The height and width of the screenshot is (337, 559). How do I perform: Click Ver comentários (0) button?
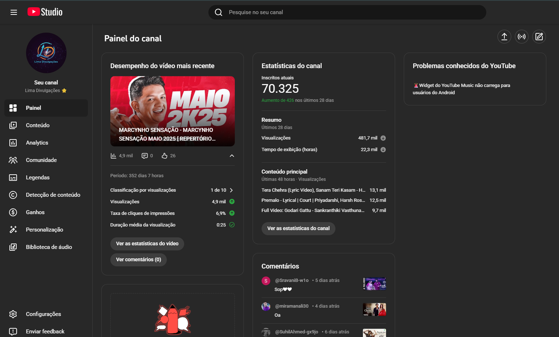(x=138, y=260)
